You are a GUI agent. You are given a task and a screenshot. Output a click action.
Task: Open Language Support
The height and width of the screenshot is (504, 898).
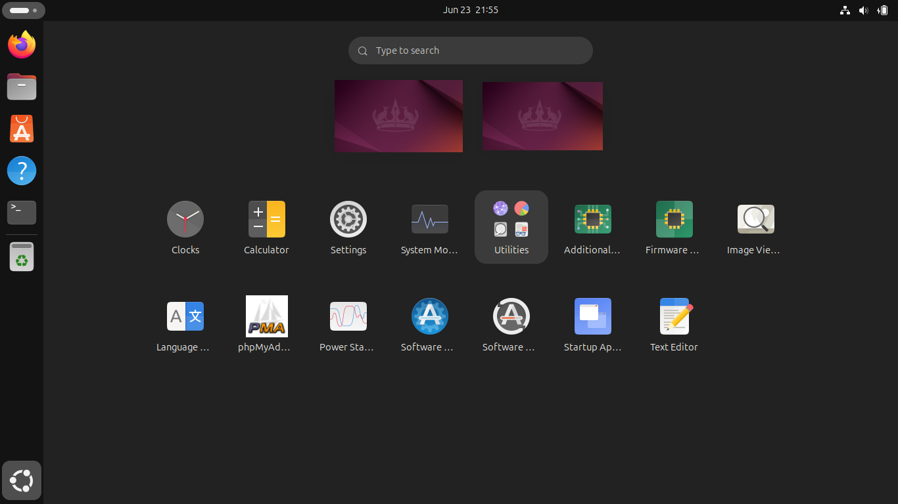[185, 324]
